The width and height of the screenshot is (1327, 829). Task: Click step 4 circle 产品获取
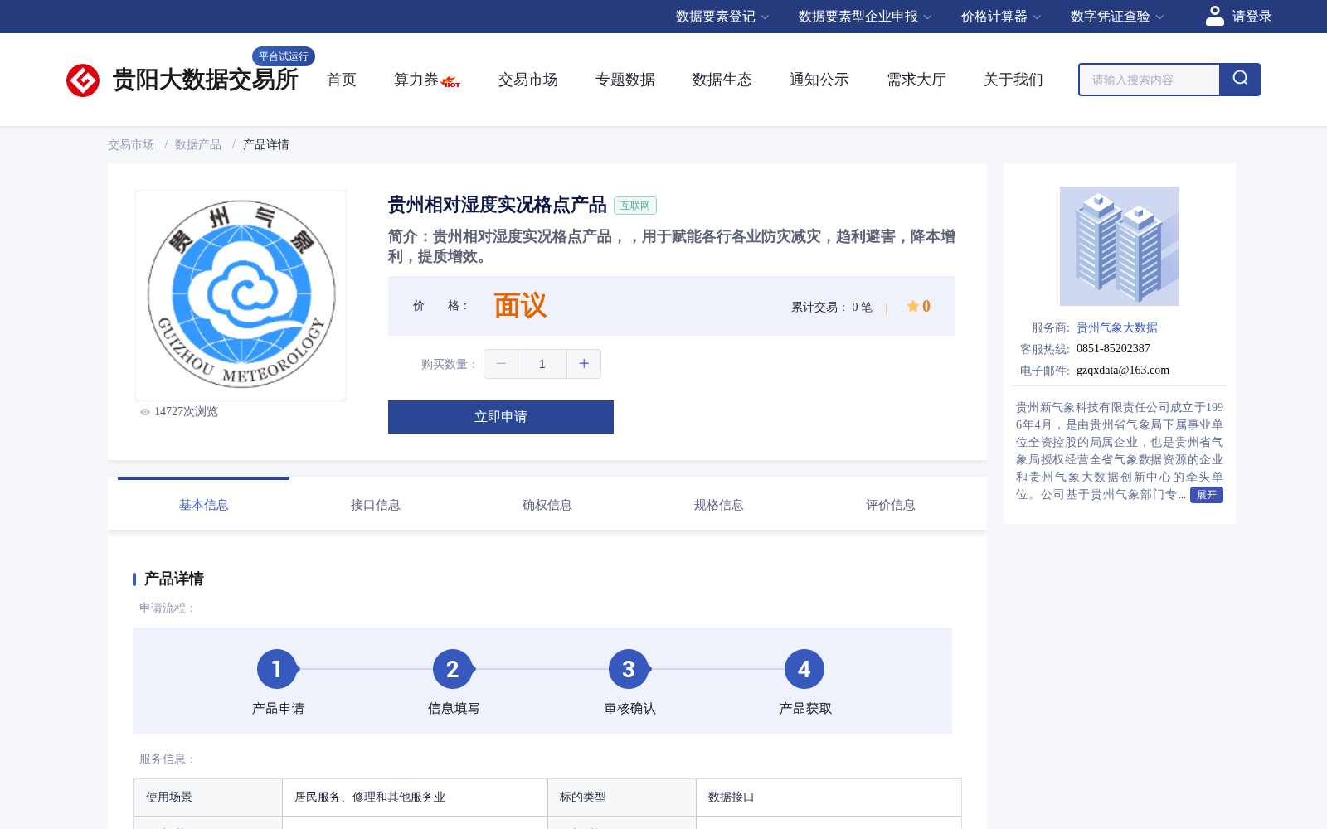[x=804, y=669]
